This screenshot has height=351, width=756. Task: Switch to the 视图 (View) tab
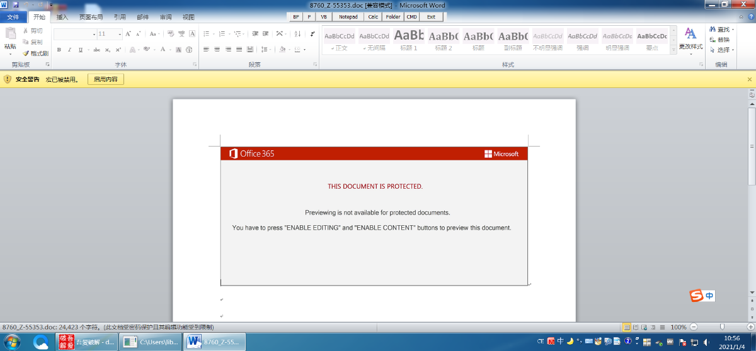click(188, 17)
